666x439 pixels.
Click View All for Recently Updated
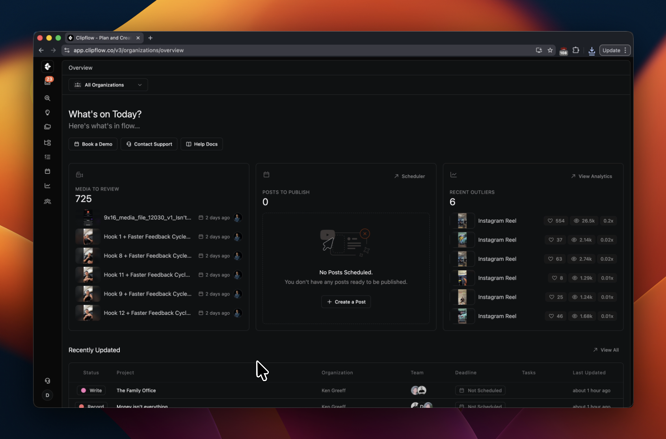pos(606,350)
